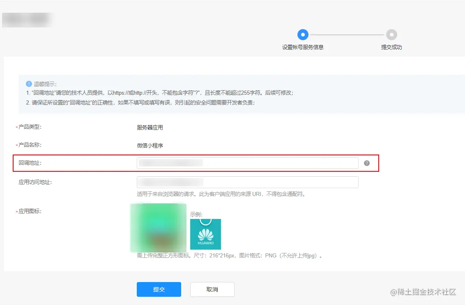Click the 提交 submit button
The width and height of the screenshot is (465, 305).
[159, 289]
